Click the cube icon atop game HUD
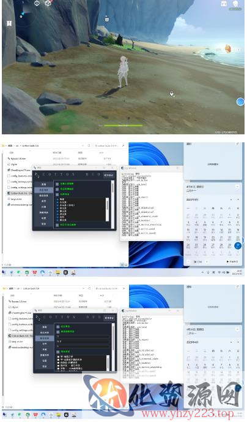This screenshot has height=422, width=247. pyautogui.click(x=48, y=3)
